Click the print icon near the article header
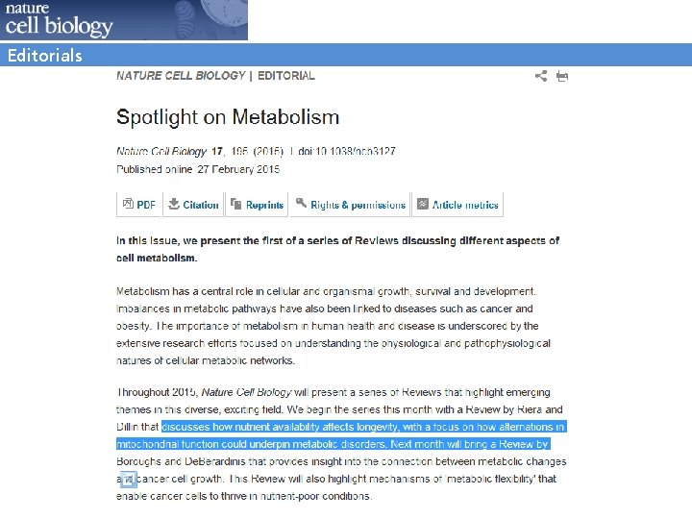 click(x=561, y=76)
